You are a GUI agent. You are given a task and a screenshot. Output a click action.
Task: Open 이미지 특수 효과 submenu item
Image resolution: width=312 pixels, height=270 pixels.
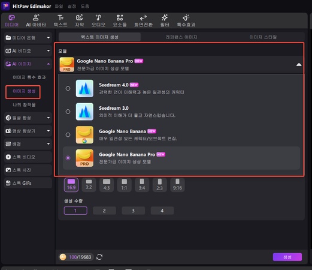pyautogui.click(x=29, y=77)
